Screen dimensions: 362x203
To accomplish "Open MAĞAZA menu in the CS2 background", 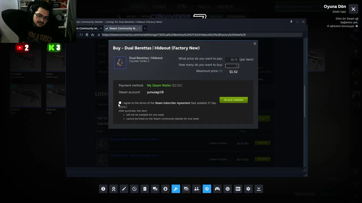I will click(x=204, y=7).
